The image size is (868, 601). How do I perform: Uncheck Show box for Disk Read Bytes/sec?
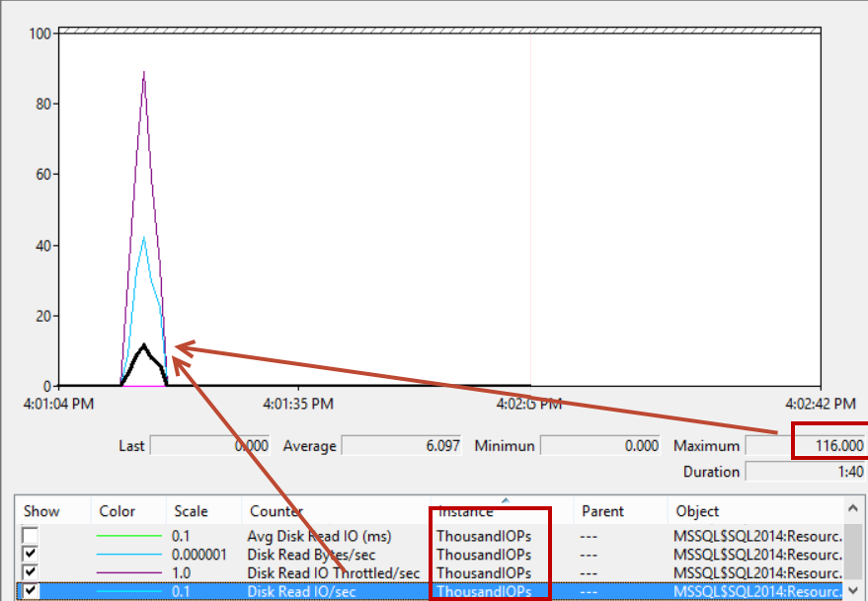tap(31, 555)
